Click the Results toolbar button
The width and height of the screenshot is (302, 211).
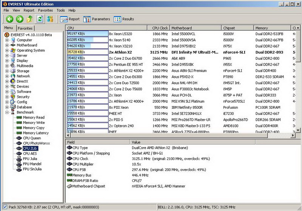tap(124, 19)
